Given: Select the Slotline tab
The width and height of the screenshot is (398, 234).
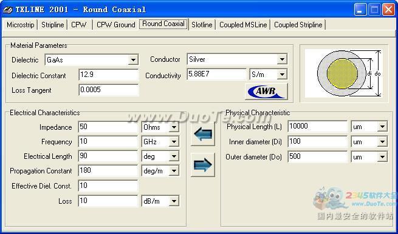Looking at the screenshot, I should tap(202, 25).
